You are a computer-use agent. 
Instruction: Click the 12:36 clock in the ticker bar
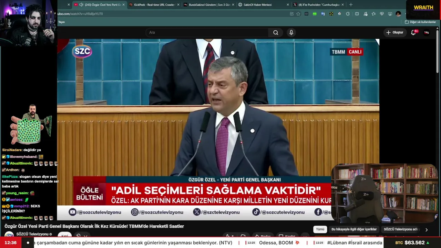(x=11, y=243)
